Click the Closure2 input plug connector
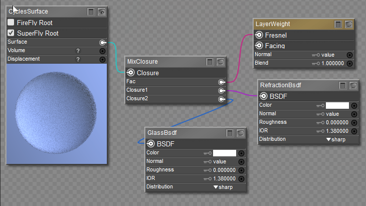 click(222, 99)
